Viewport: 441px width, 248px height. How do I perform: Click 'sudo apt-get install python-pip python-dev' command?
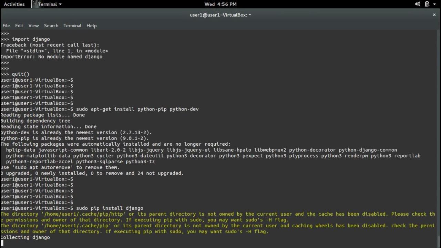(x=137, y=109)
